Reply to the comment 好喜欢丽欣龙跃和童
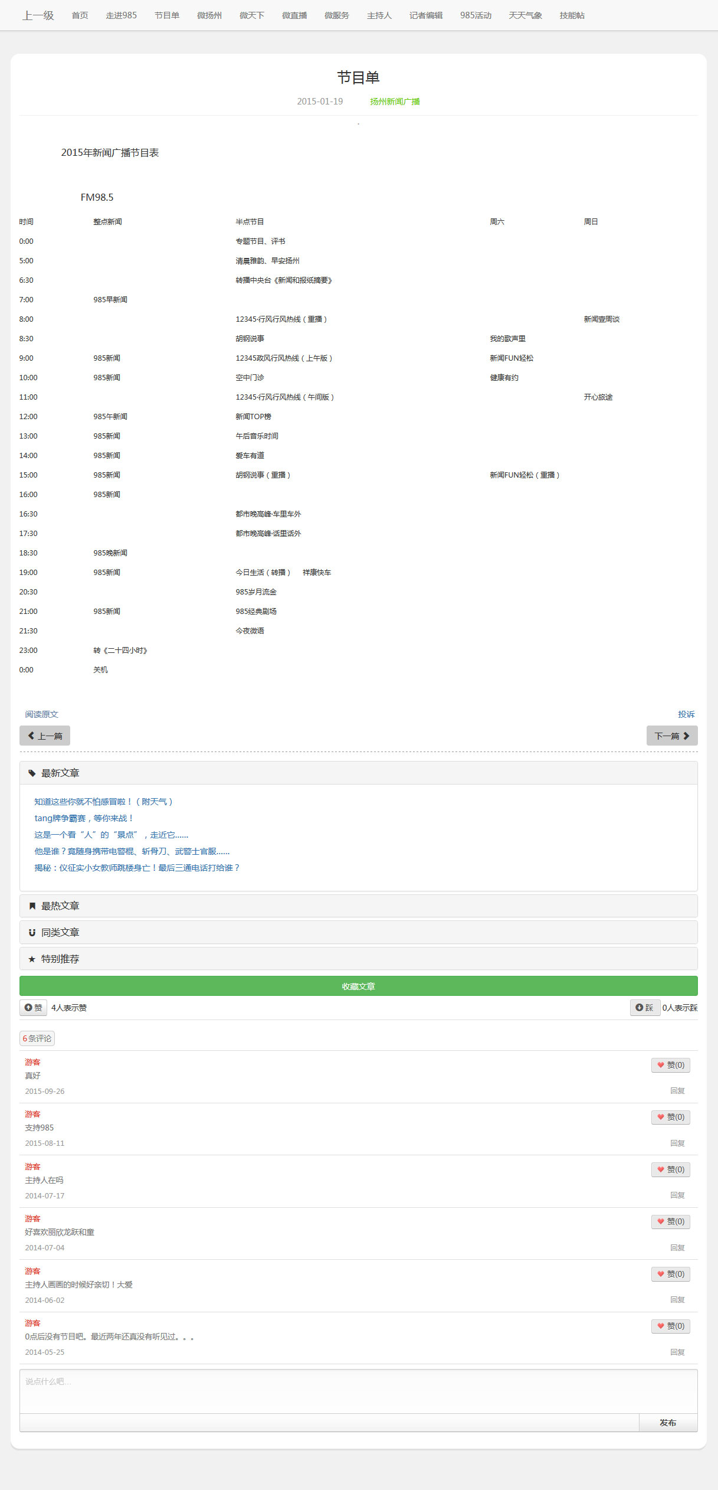The image size is (718, 1490). pos(677,1248)
